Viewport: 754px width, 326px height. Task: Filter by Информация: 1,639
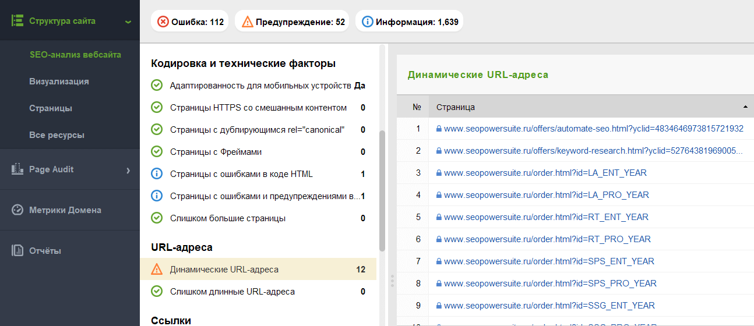pos(409,22)
